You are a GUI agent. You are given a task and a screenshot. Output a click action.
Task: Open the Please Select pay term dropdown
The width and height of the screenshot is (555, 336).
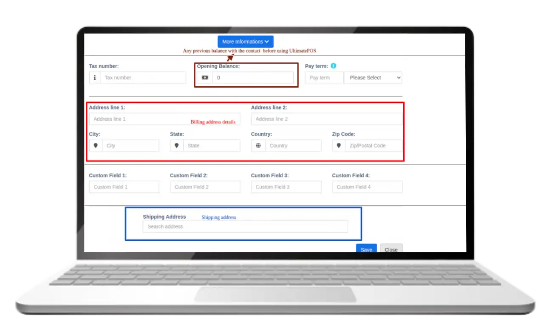pyautogui.click(x=373, y=78)
